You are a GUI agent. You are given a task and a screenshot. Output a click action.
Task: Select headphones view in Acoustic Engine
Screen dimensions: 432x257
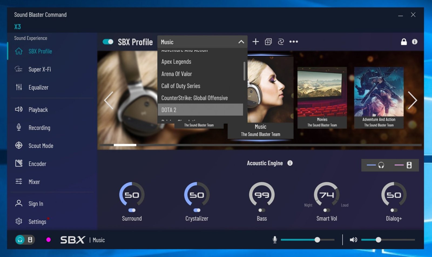[x=375, y=165]
